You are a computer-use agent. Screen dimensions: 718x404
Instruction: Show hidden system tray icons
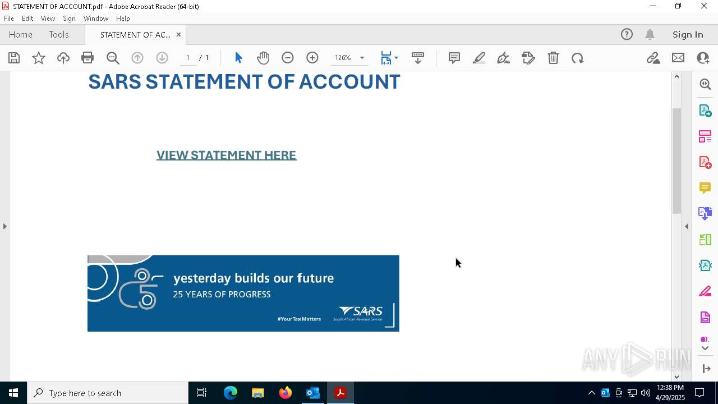coord(591,393)
